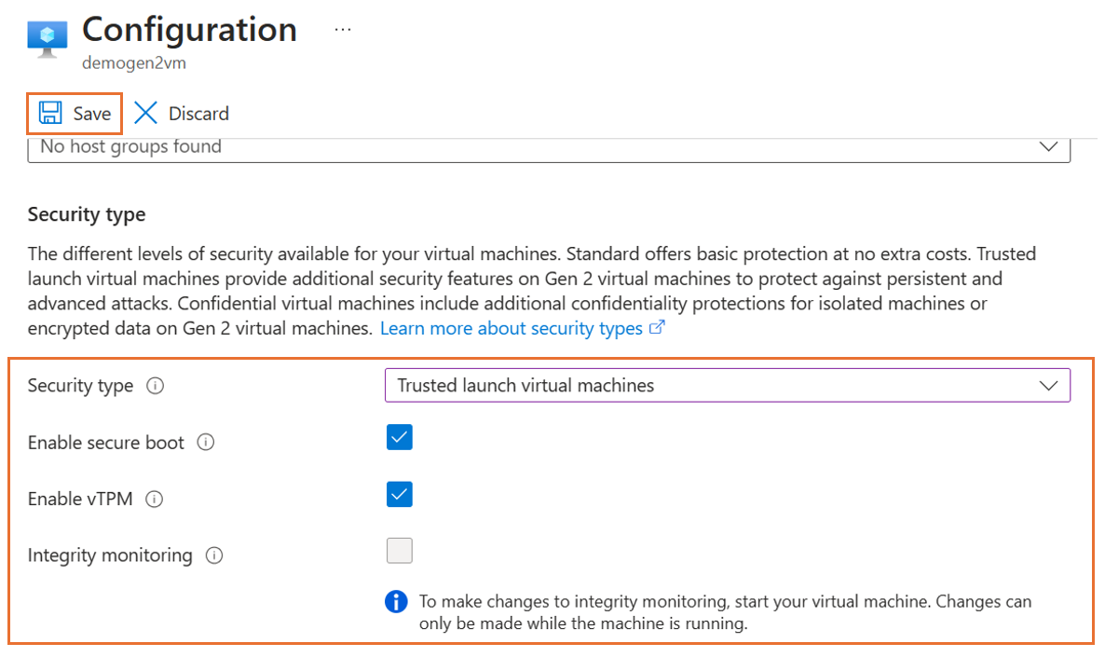Check the Integrity monitoring checkbox
This screenshot has height=657, width=1105.
[x=399, y=551]
